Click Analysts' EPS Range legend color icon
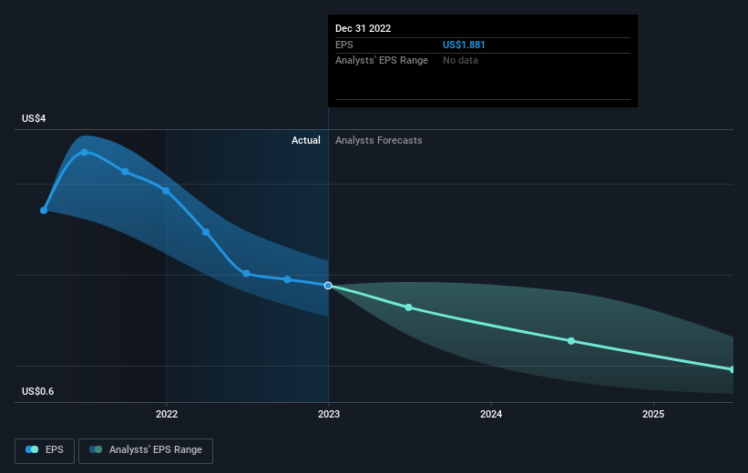748x473 pixels. coord(96,449)
